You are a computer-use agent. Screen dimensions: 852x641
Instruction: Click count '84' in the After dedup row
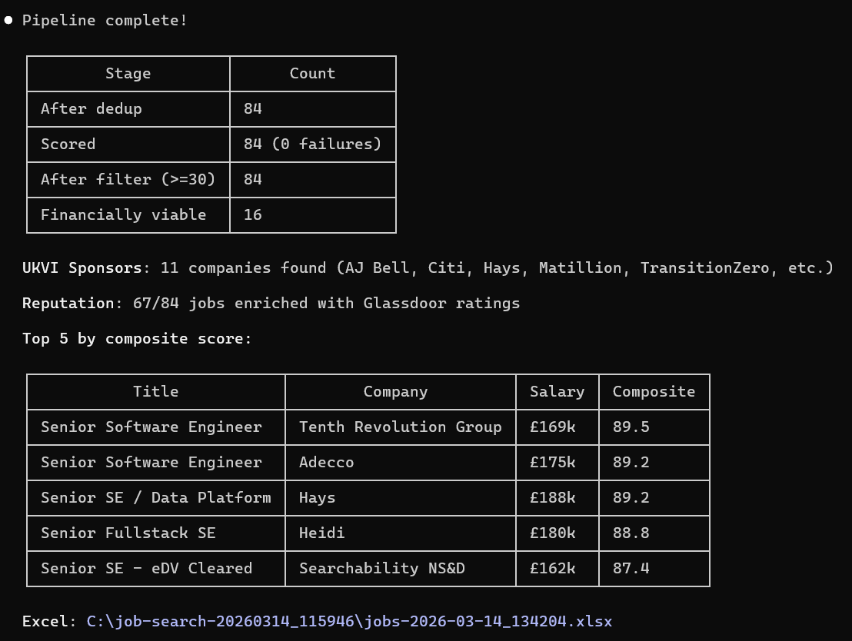[x=253, y=108]
